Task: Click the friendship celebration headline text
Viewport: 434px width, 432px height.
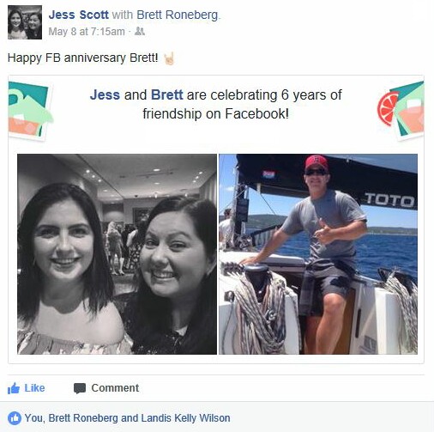Action: [216, 104]
